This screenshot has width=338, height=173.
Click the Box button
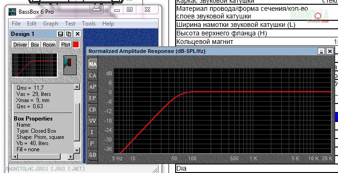point(35,45)
